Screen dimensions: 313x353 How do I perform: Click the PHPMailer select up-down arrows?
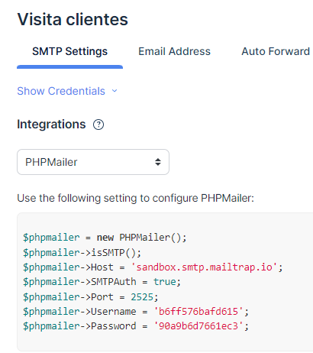pos(158,162)
